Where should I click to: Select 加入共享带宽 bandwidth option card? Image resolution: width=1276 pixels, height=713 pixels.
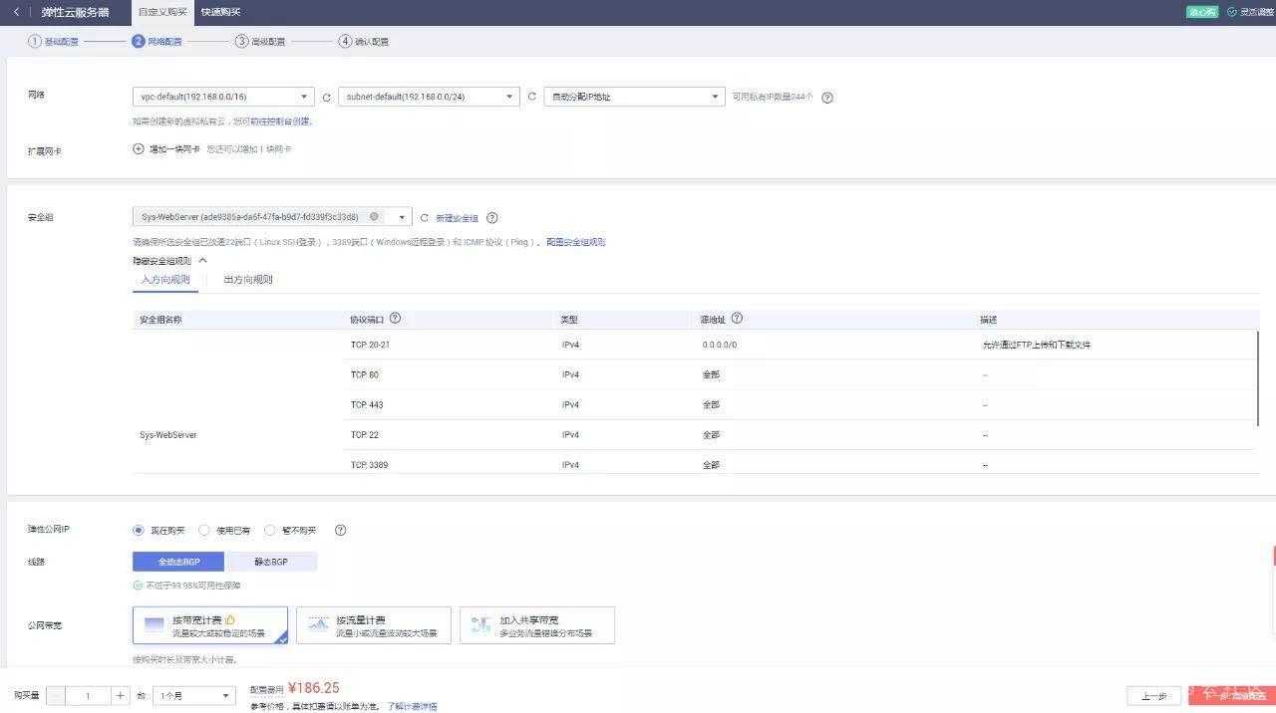(x=537, y=625)
